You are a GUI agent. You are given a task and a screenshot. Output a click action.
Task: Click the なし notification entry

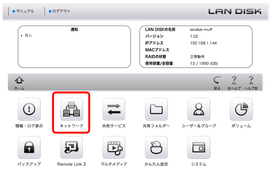pyautogui.click(x=29, y=35)
